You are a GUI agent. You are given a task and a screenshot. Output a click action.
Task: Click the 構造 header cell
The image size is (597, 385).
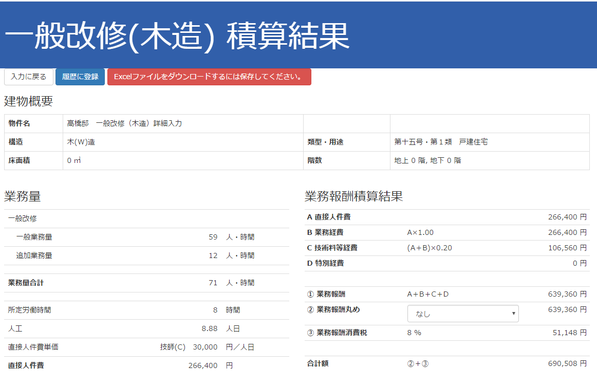(x=33, y=142)
